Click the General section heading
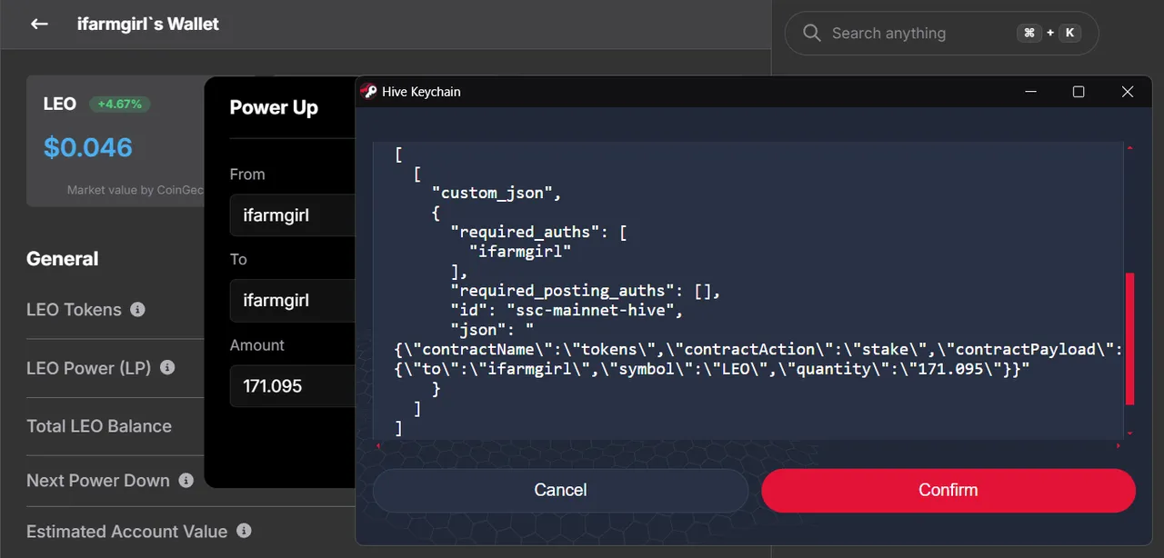The width and height of the screenshot is (1164, 558). (63, 259)
